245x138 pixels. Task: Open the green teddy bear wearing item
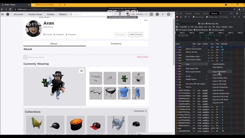tap(124, 78)
